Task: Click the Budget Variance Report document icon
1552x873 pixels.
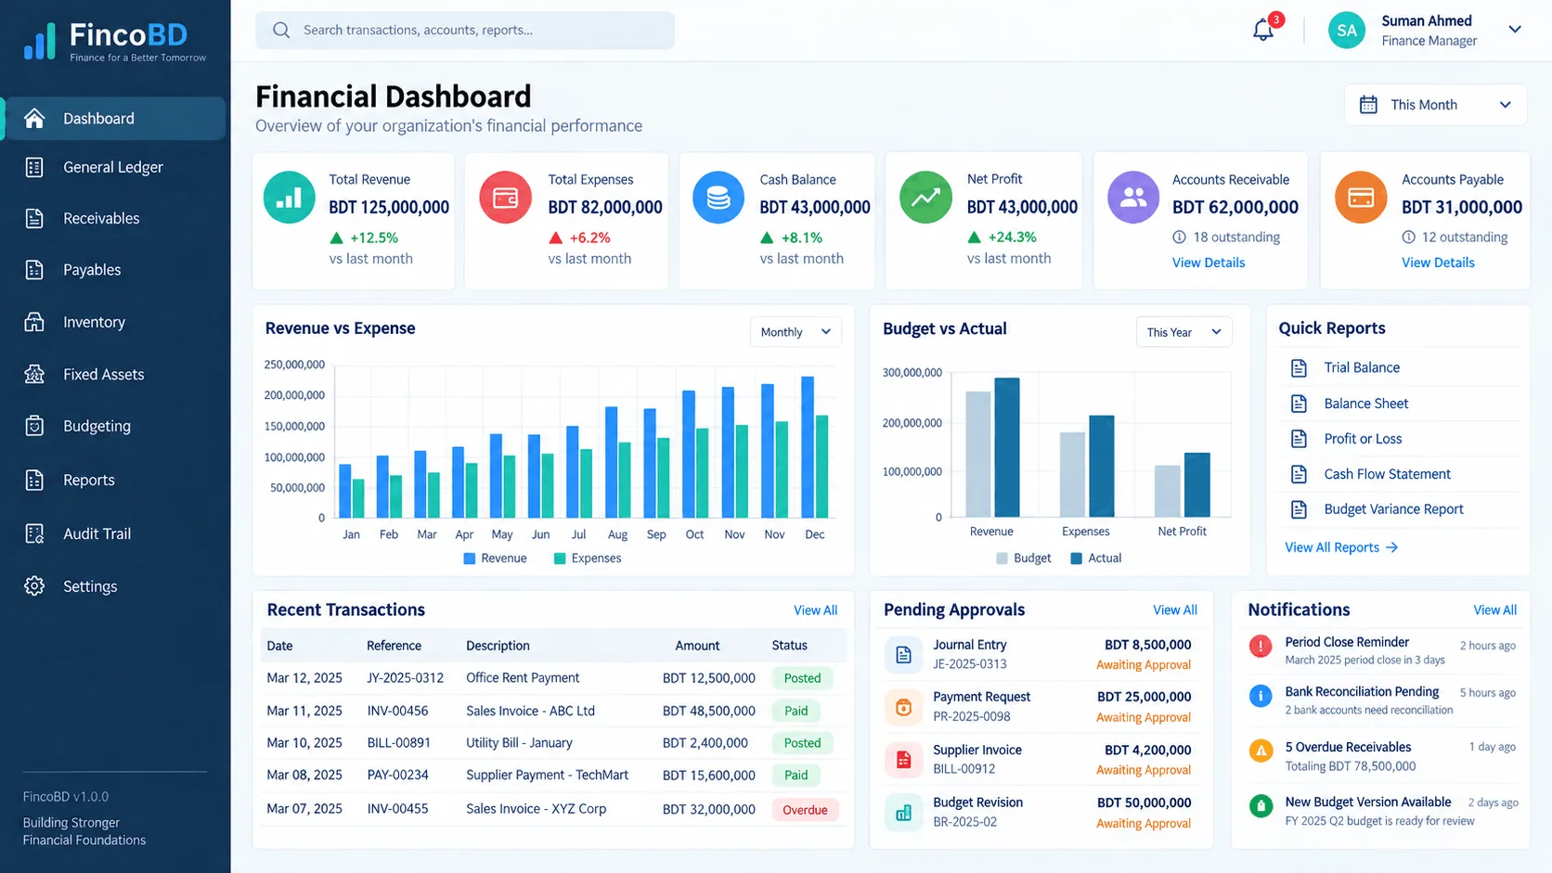Action: click(x=1299, y=509)
